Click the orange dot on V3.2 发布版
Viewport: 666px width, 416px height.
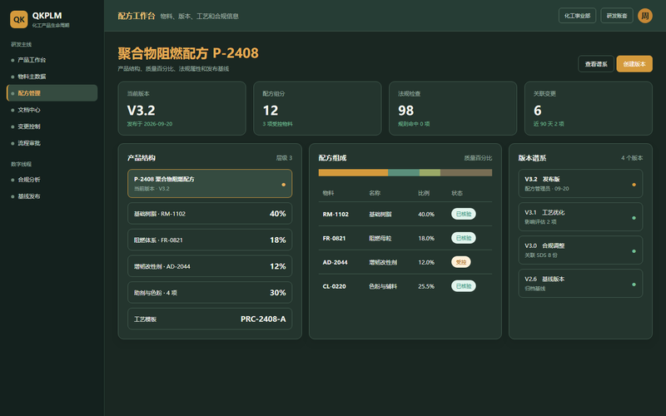pos(634,185)
